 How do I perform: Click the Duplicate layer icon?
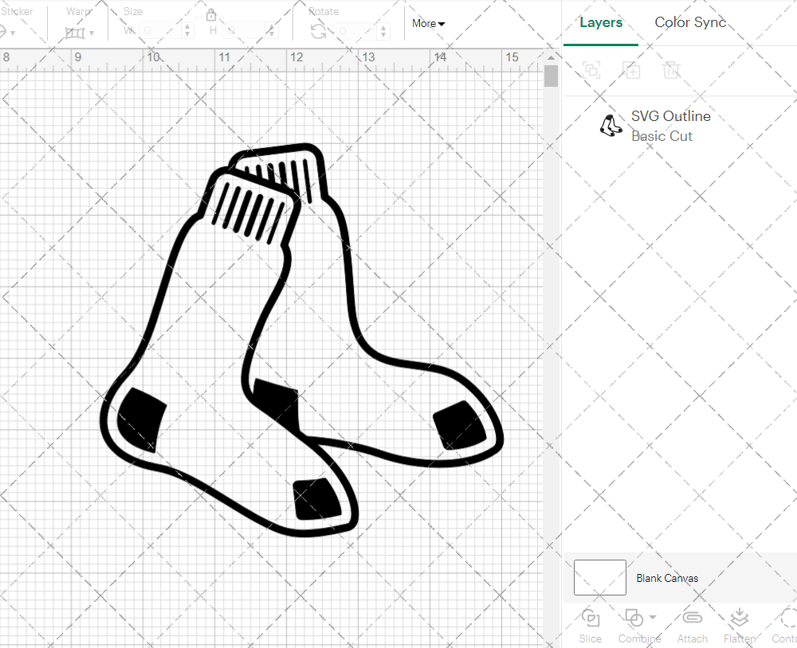pos(632,70)
